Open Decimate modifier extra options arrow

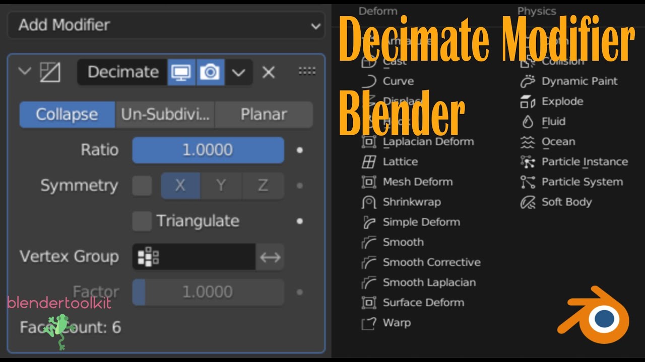238,72
